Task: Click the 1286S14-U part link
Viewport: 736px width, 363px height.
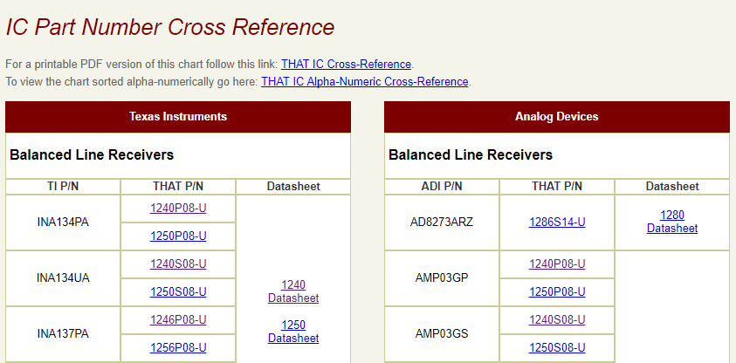Action: 557,223
